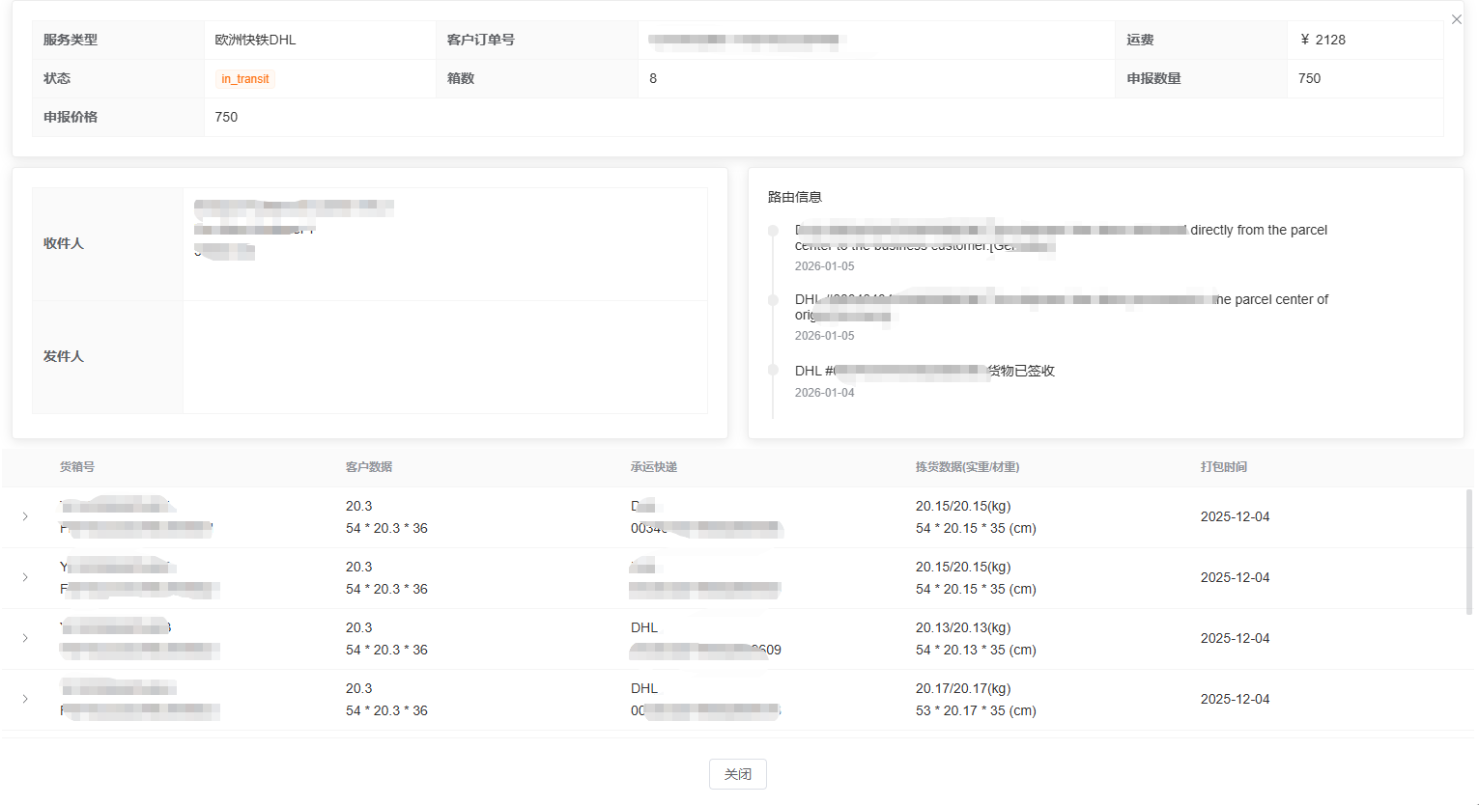Expand the second box row chevron
1479x805 pixels.
25,578
